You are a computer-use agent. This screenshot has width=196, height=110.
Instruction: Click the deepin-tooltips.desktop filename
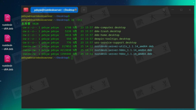112,39
